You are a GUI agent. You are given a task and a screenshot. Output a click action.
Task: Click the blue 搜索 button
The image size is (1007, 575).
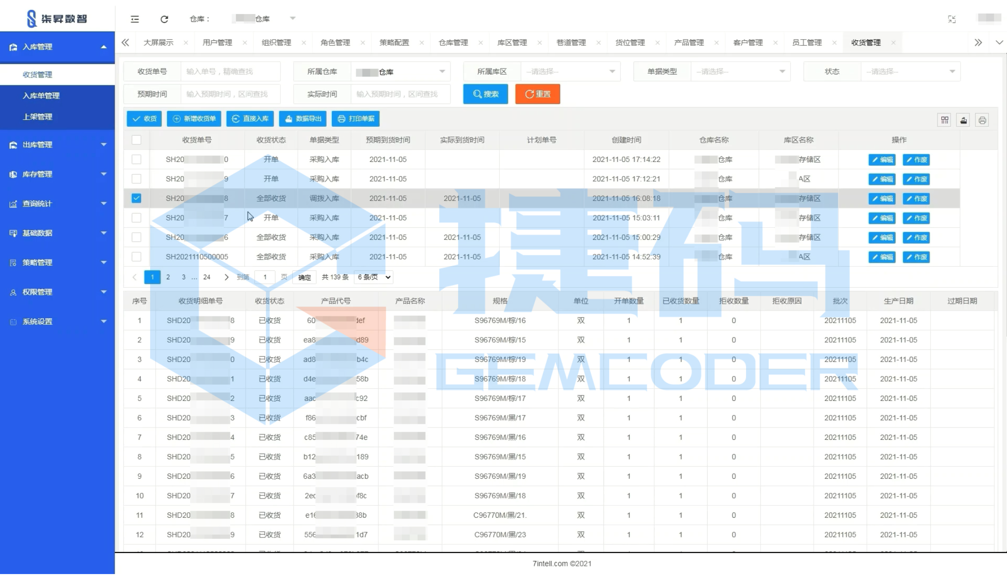click(485, 94)
